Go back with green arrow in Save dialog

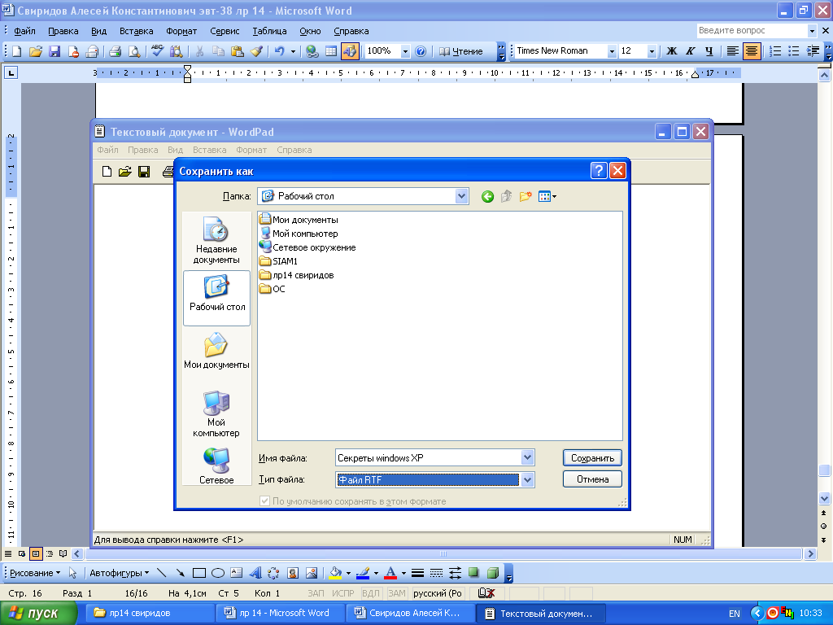[x=487, y=197]
